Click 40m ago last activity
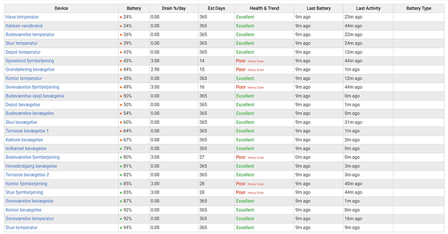Viewport: 448px width, 234px height. (353, 184)
